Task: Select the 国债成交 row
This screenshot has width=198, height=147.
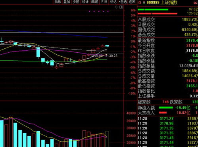Action: 168,30
